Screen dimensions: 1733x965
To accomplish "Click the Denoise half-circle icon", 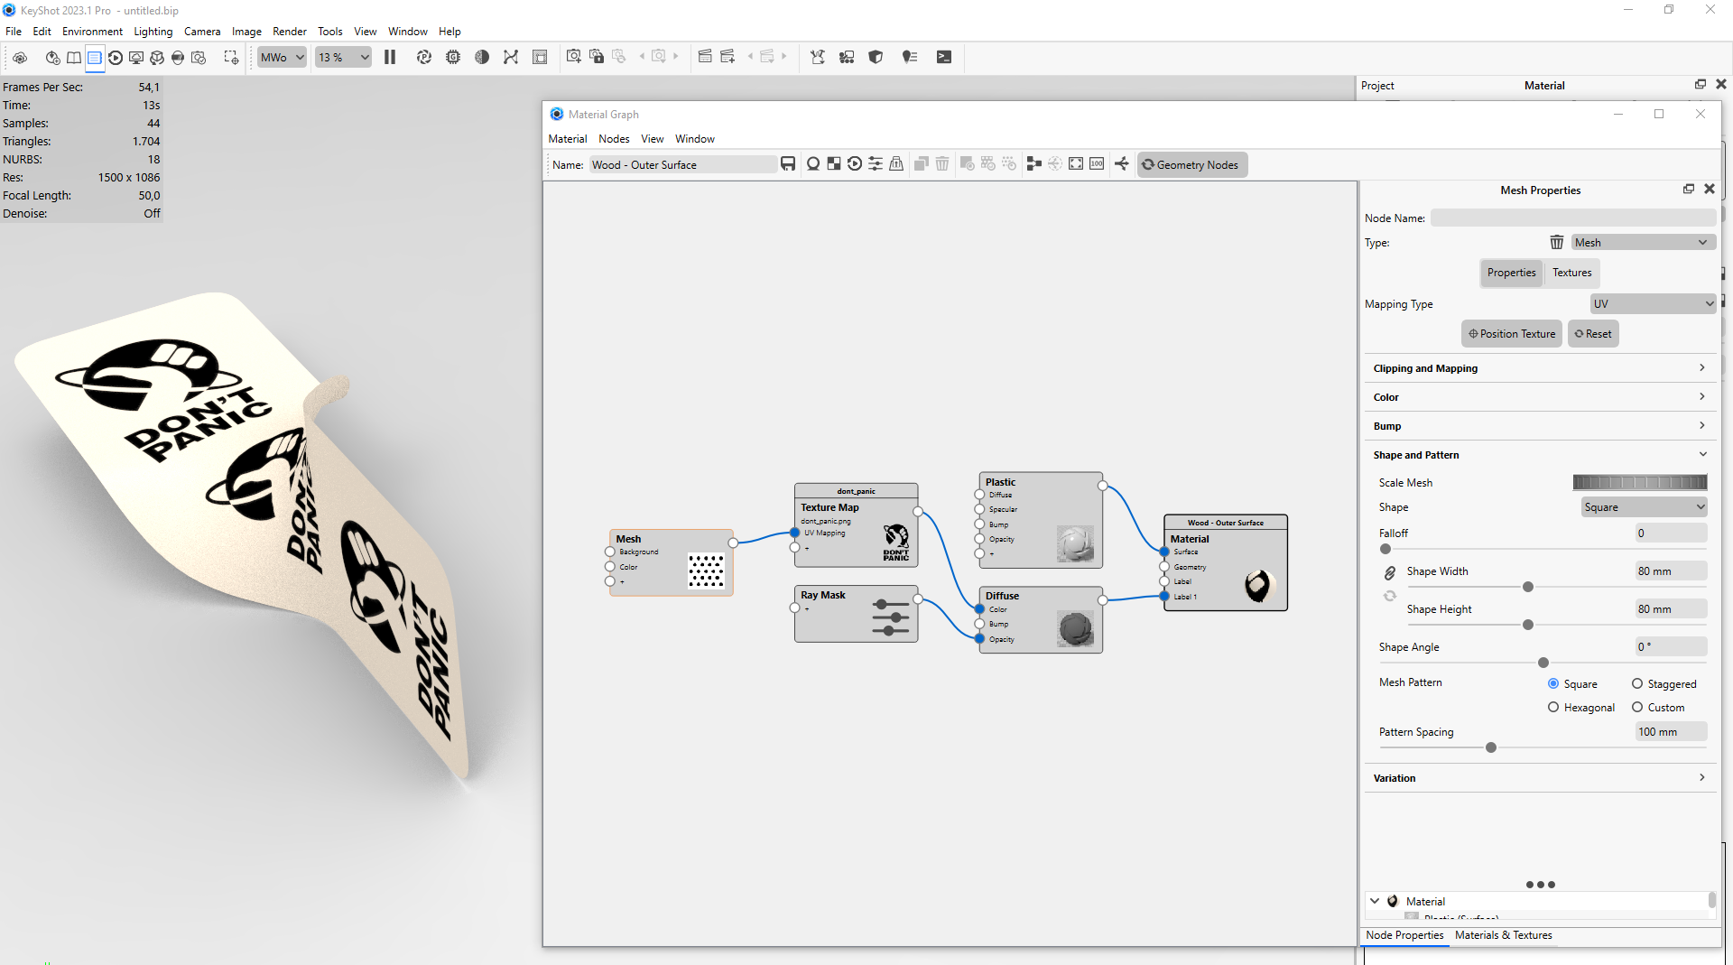I will 482,57.
